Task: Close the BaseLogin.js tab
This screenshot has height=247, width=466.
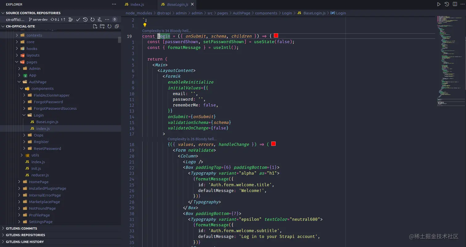Action: point(192,5)
